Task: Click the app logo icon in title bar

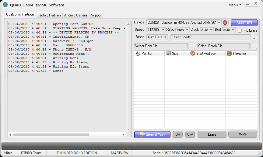Action: [x=5, y=5]
